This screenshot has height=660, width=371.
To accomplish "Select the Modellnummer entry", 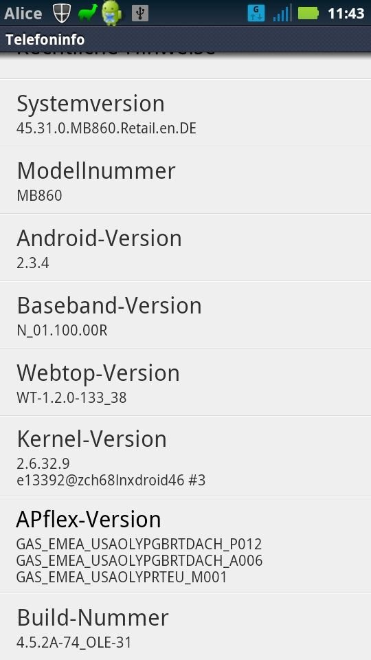I will [185, 180].
